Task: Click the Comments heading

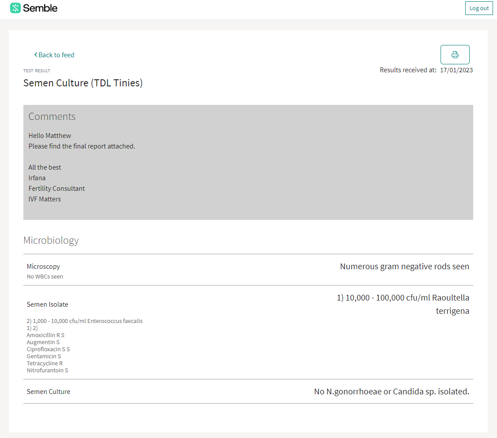Action: (x=52, y=116)
